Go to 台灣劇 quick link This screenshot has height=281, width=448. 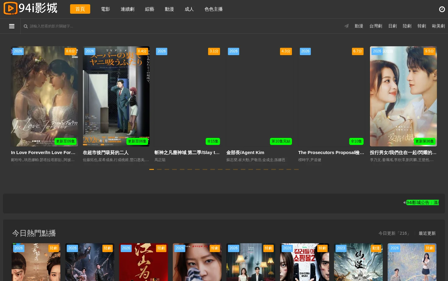point(376,26)
